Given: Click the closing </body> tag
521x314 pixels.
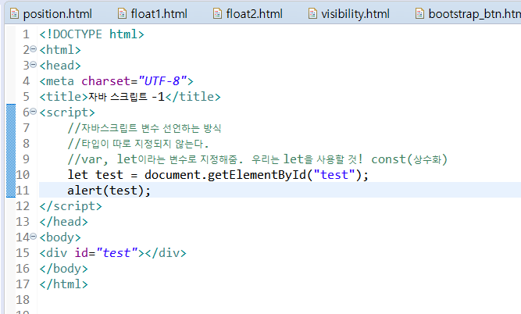Looking at the screenshot, I should (x=63, y=269).
